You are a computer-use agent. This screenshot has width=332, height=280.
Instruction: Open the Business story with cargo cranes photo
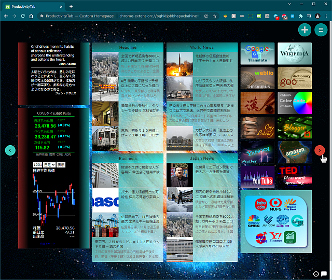[128, 225]
